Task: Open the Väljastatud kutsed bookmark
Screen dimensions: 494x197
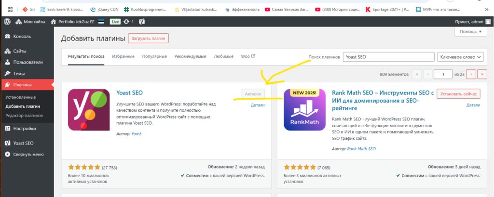Action: 196,10
